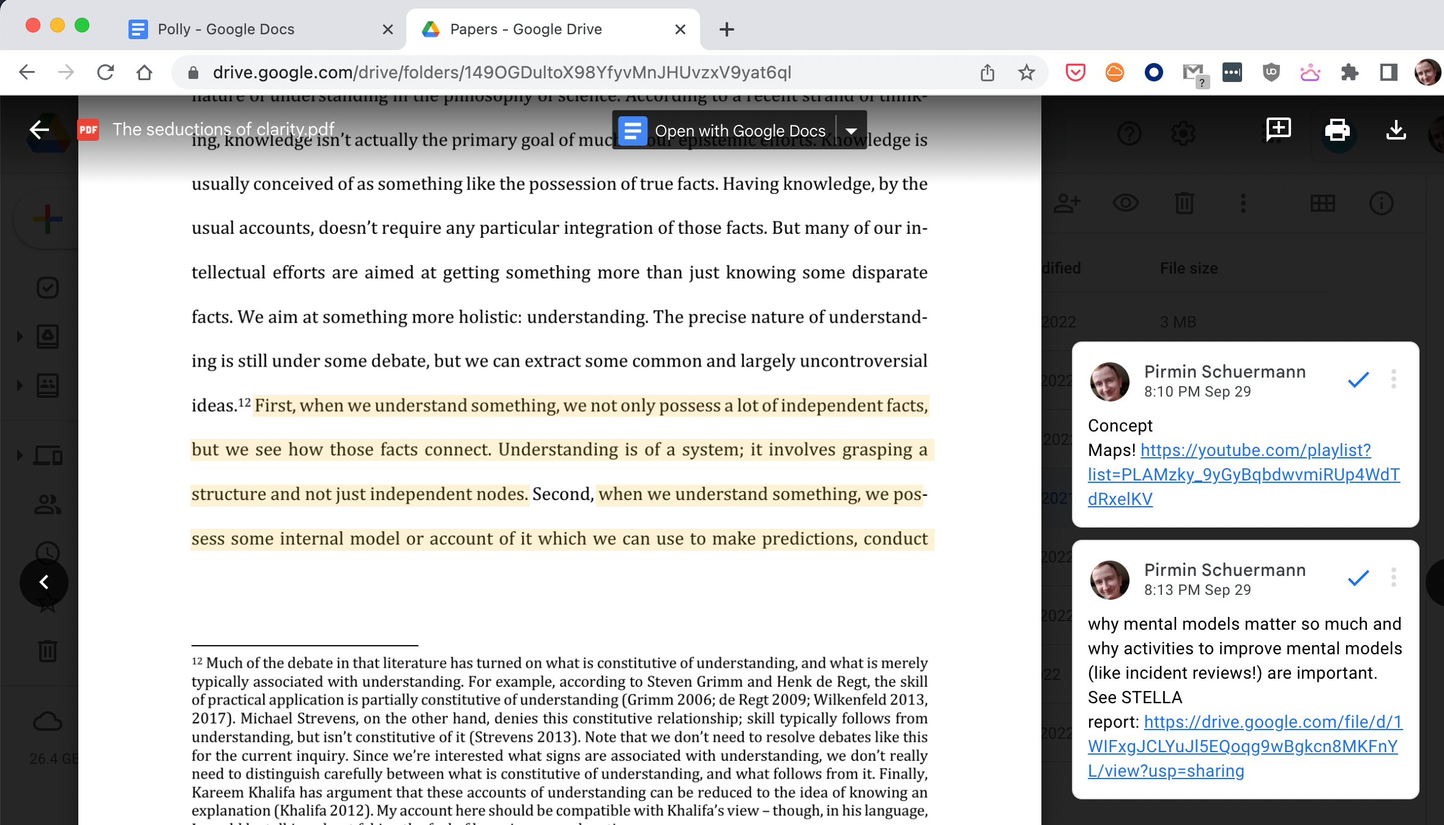Expand the Open with dropdown arrow
Screen dimensions: 1444x825
(851, 131)
